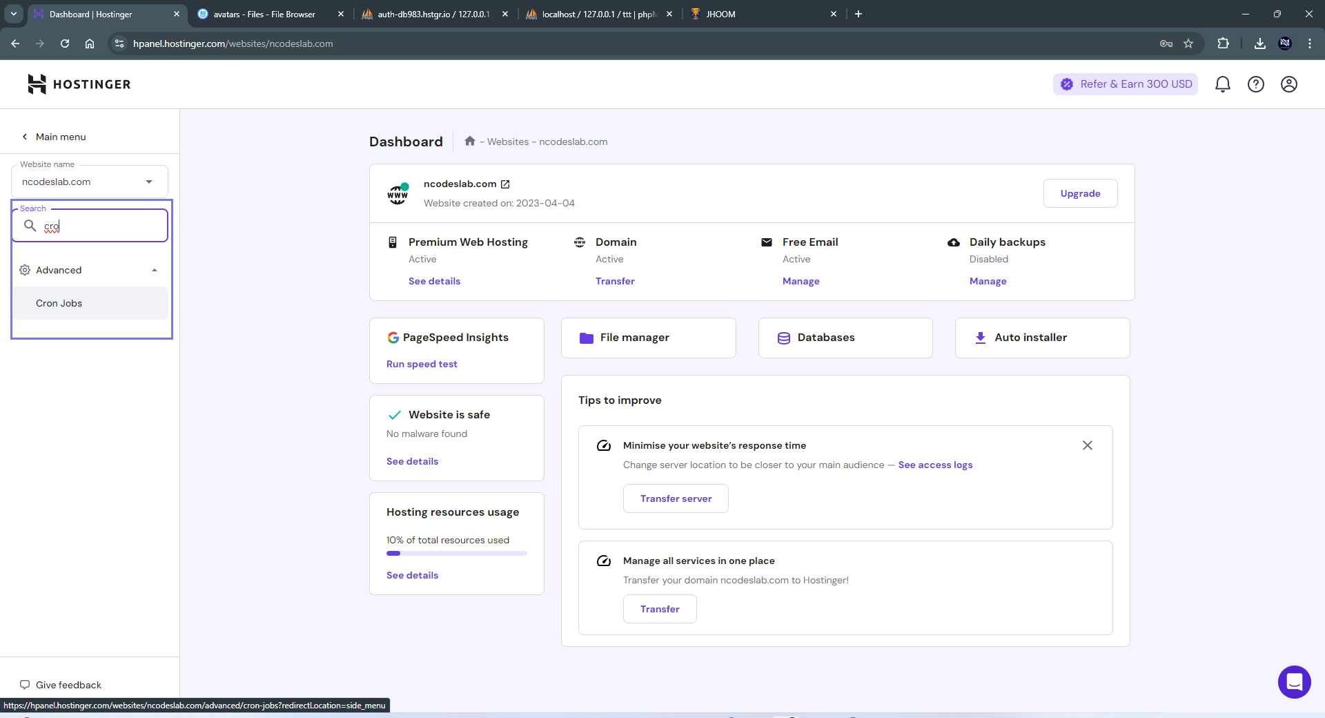Go back to Main menu
Image resolution: width=1325 pixels, height=718 pixels.
point(54,137)
